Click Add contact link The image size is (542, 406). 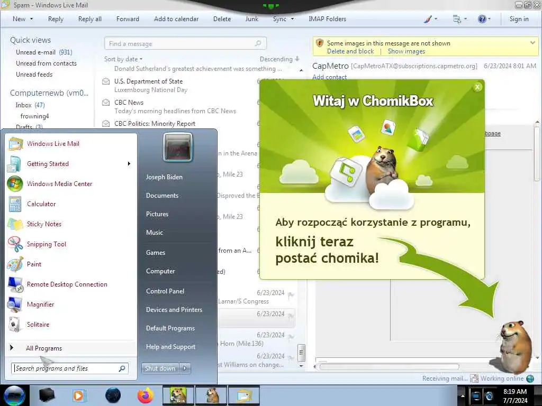click(329, 77)
